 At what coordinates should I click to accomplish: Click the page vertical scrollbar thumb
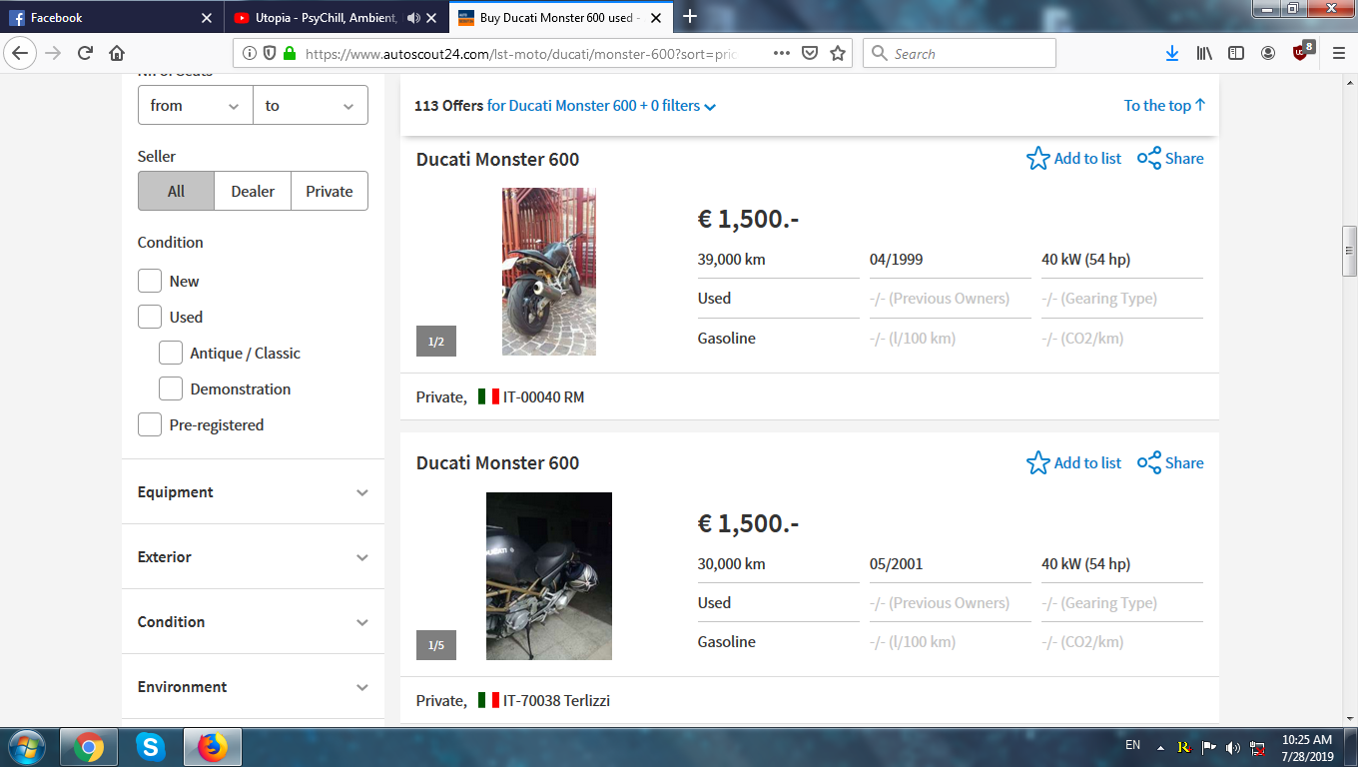click(1349, 251)
